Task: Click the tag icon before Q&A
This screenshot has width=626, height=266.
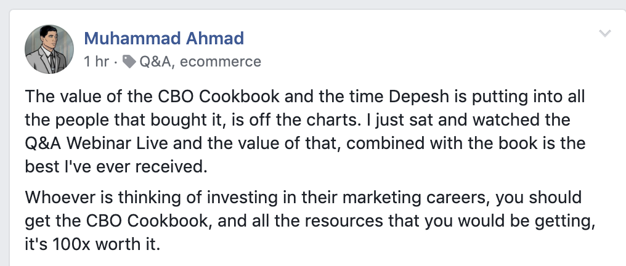Action: coord(129,62)
